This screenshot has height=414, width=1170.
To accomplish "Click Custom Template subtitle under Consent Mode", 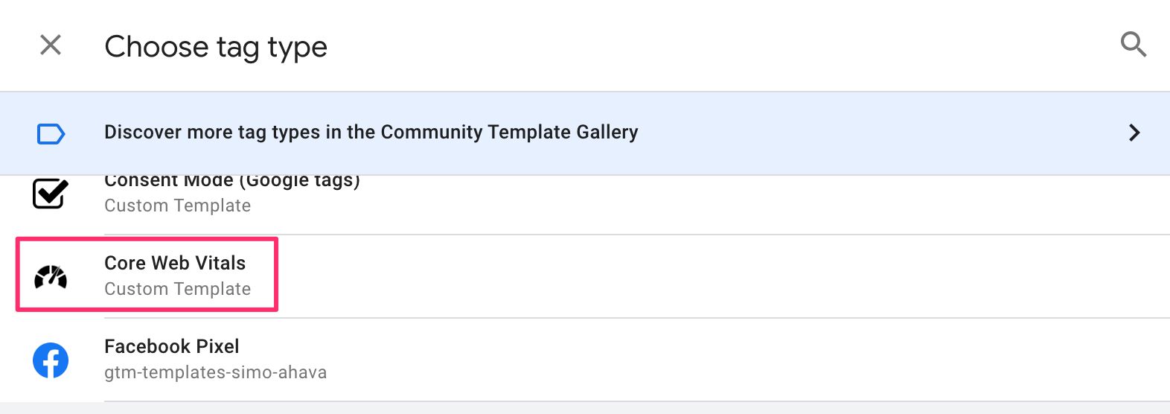I will click(x=177, y=206).
